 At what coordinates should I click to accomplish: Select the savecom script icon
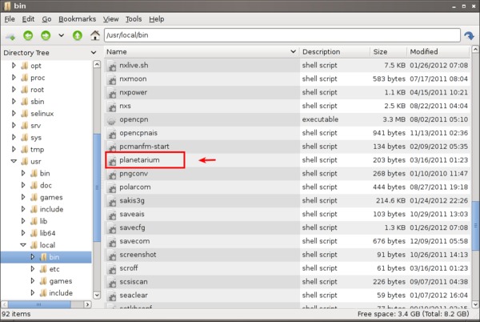click(x=112, y=241)
